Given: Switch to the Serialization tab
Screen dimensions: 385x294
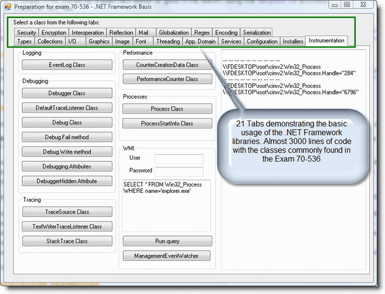Looking at the screenshot, I should [257, 33].
